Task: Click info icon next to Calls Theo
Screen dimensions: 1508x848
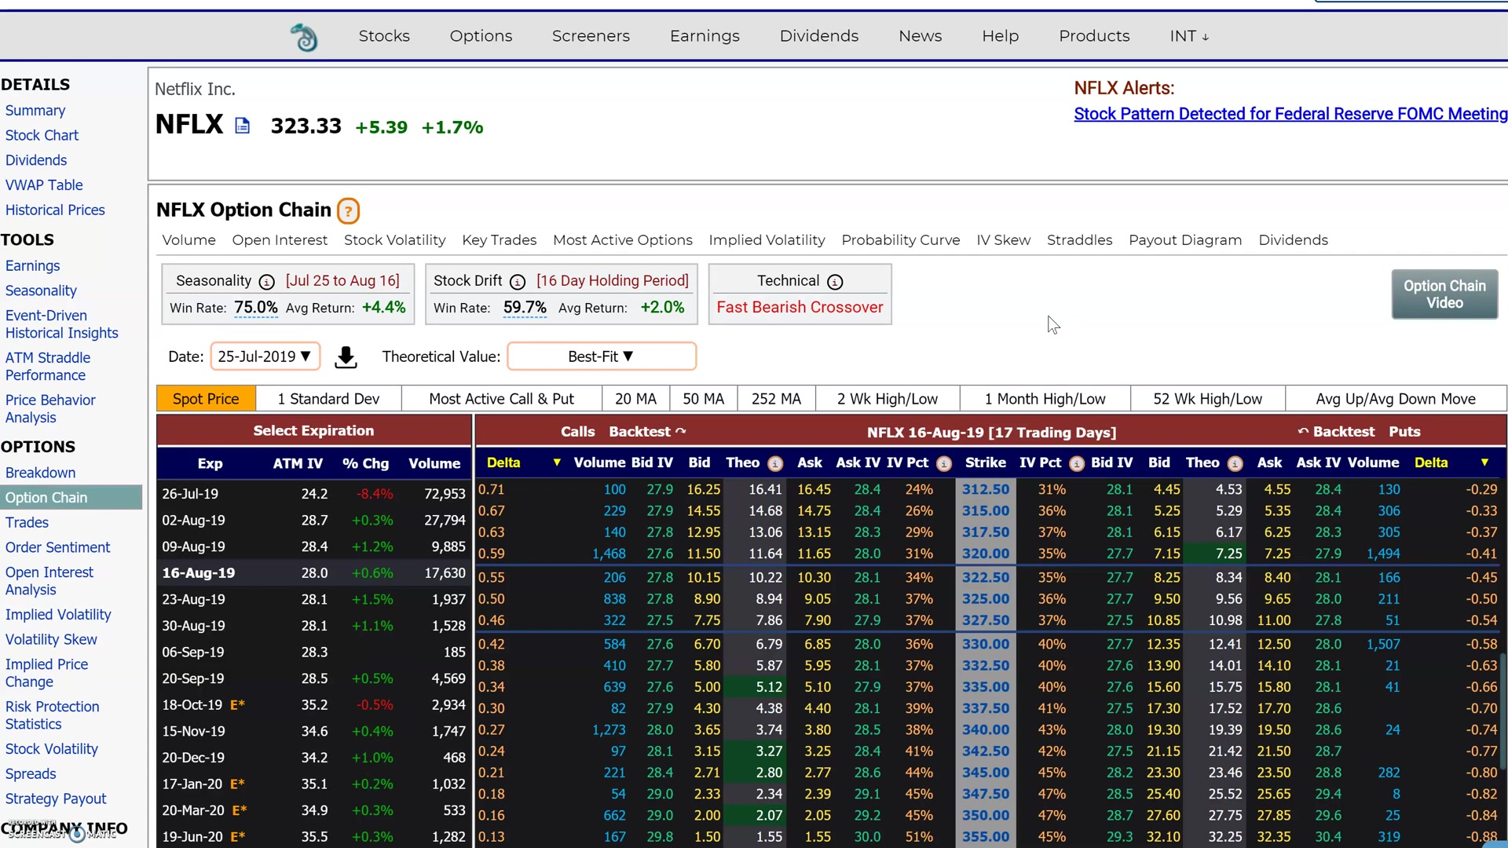Action: (x=775, y=464)
